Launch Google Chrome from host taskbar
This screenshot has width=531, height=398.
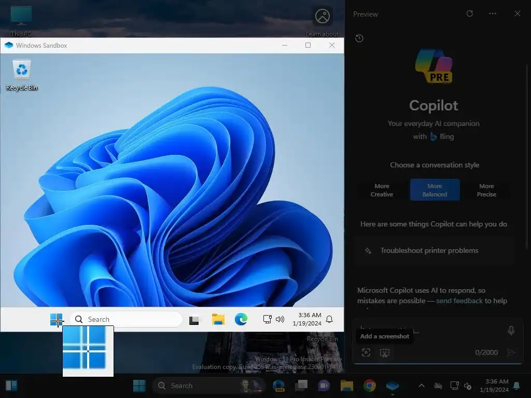[369, 386]
